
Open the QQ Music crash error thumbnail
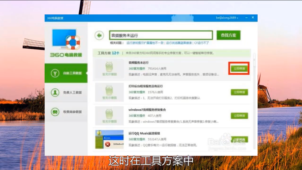tap(109, 139)
